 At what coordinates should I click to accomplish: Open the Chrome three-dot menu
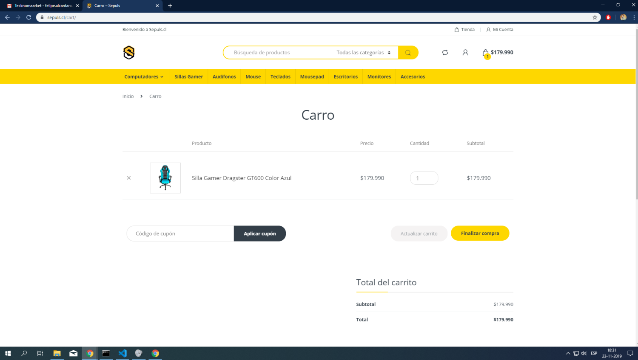click(634, 17)
